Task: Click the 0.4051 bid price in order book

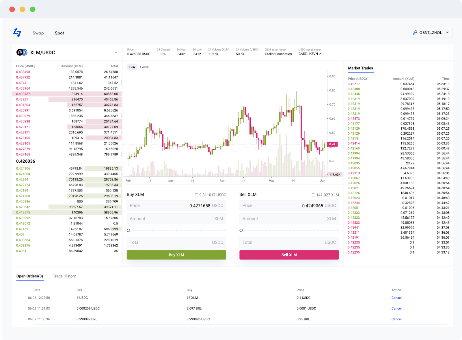Action: tap(21, 251)
